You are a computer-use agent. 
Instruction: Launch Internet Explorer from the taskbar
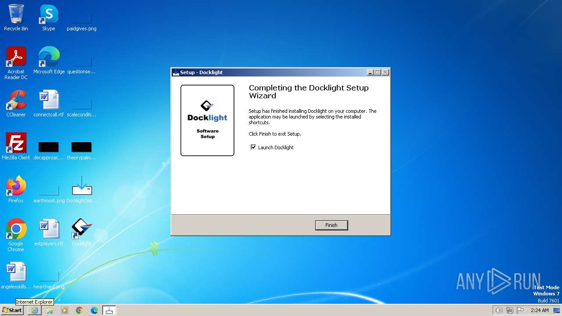[x=35, y=310]
